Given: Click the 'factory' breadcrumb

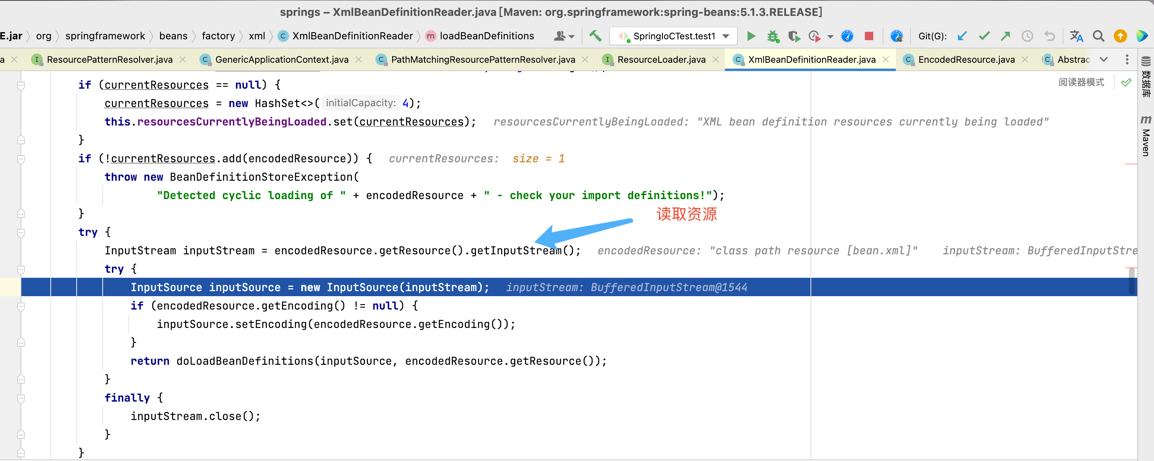Looking at the screenshot, I should pos(218,36).
